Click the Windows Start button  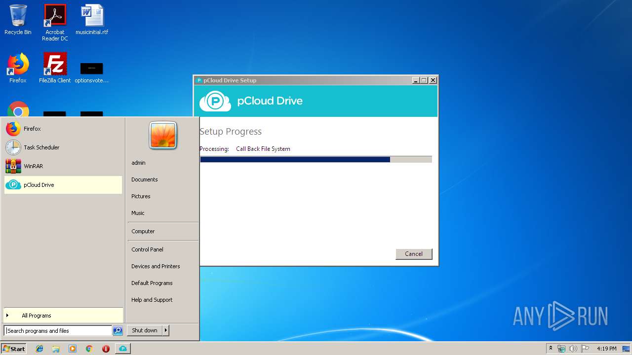click(14, 349)
